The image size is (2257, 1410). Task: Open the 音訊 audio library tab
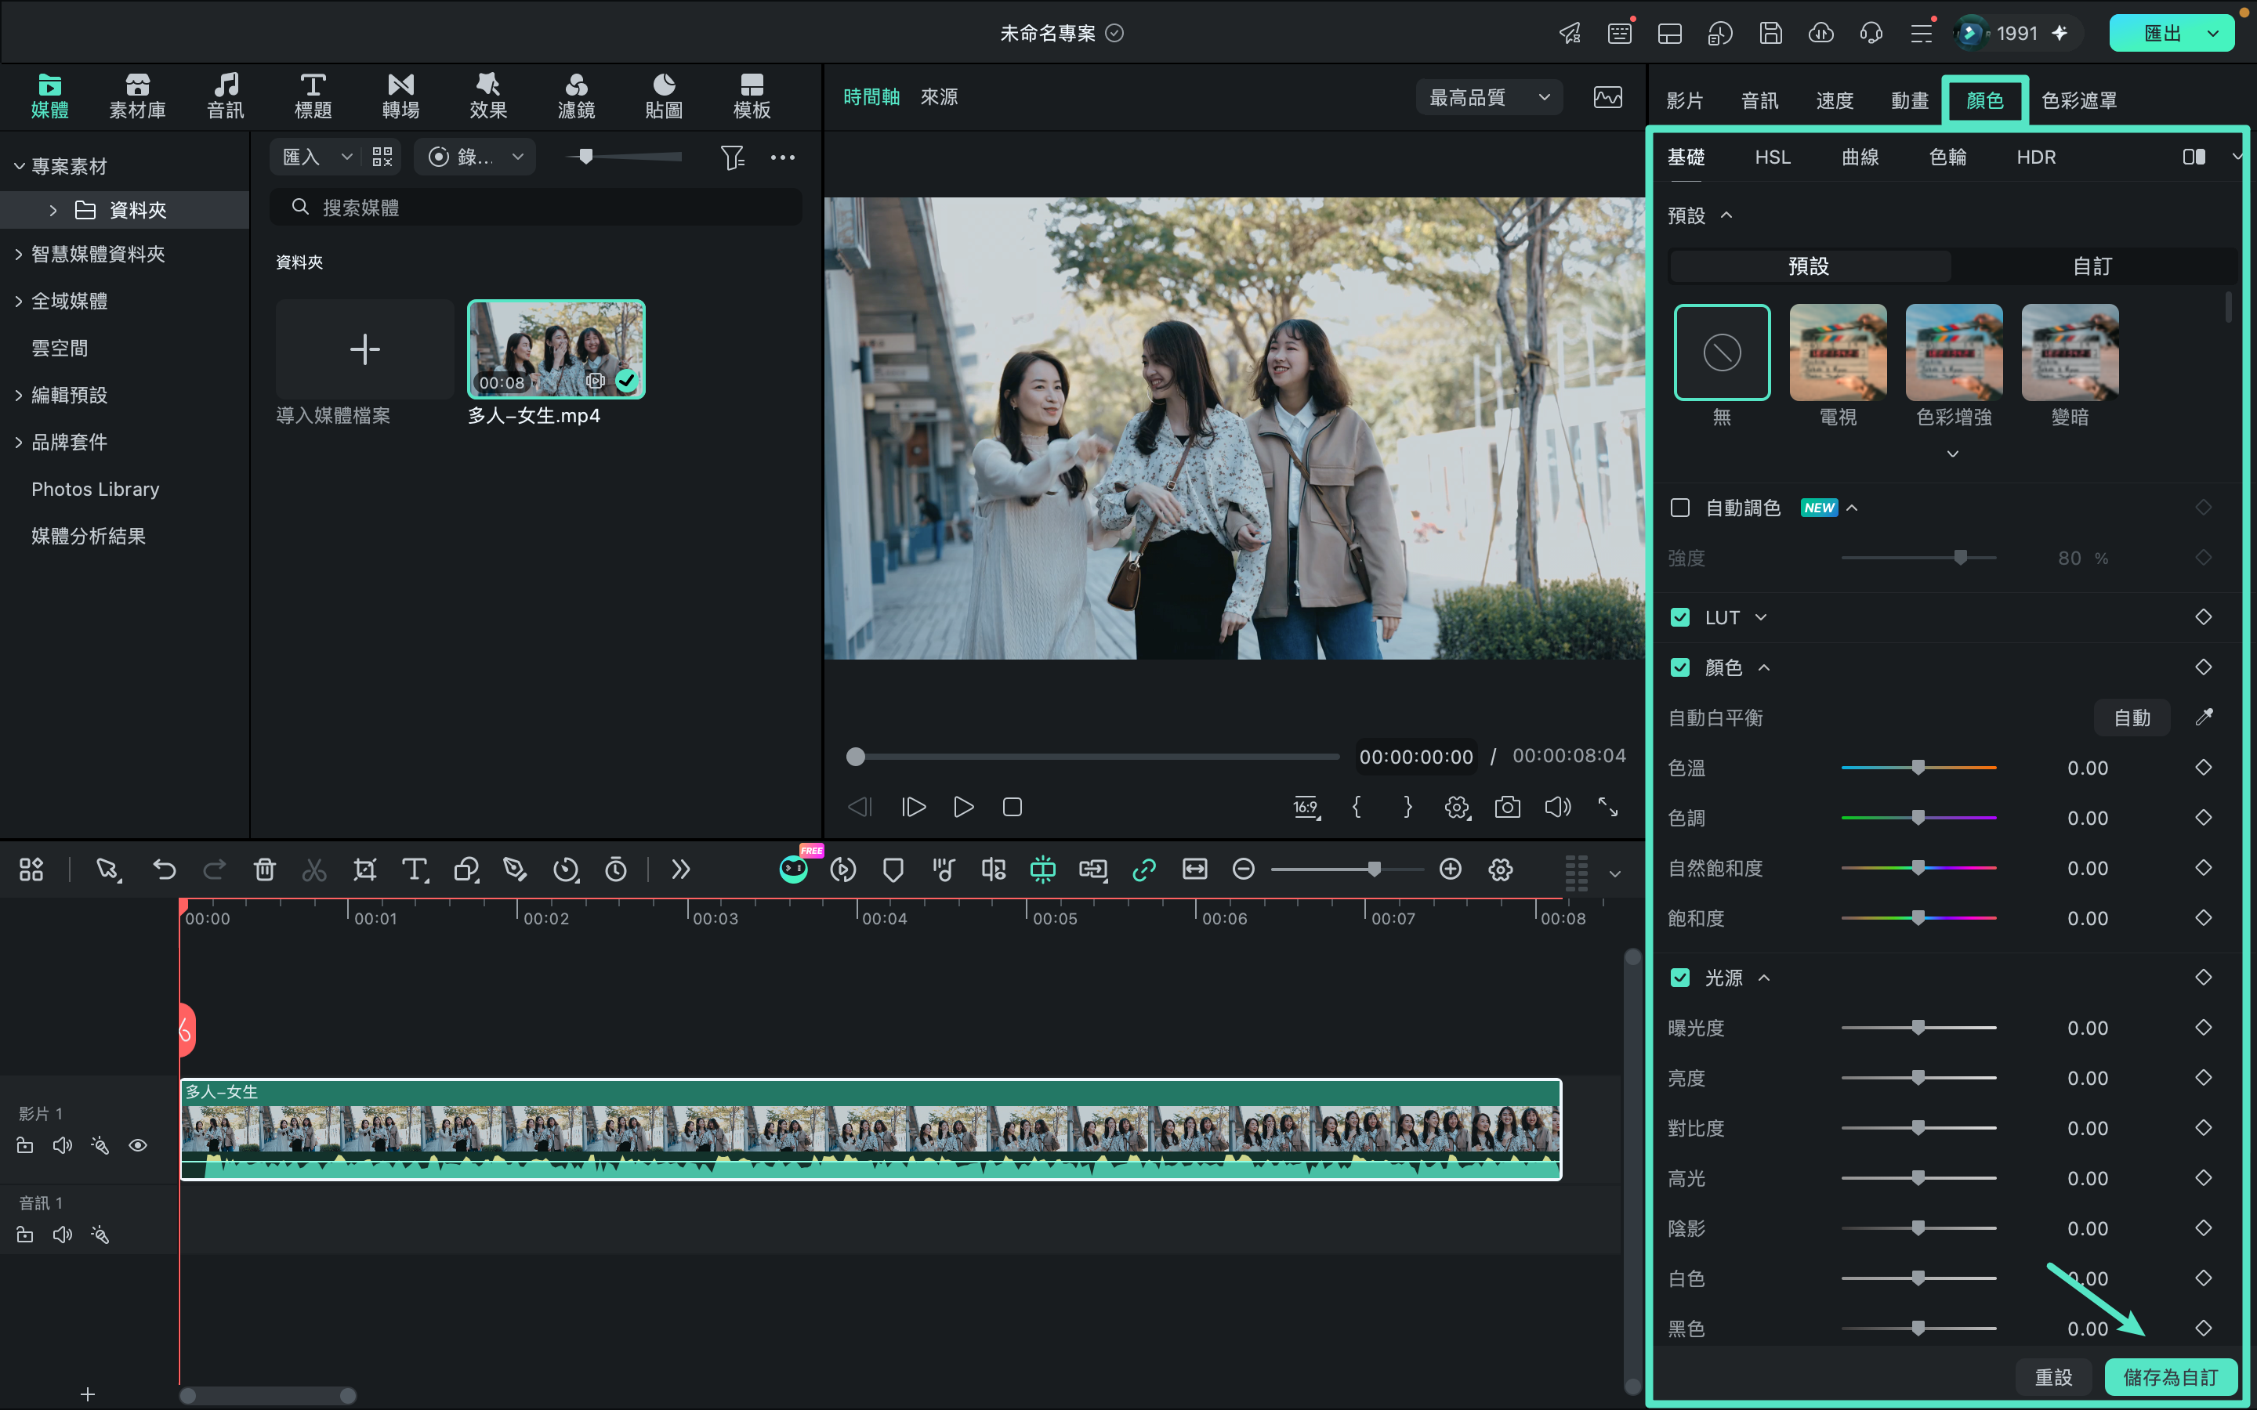point(225,97)
